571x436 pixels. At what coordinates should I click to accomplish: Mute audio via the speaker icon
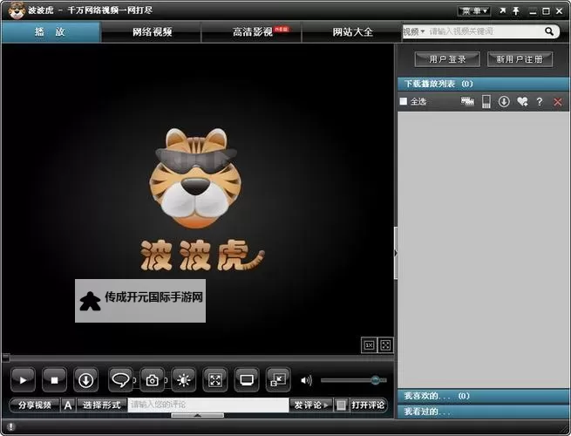pyautogui.click(x=306, y=380)
